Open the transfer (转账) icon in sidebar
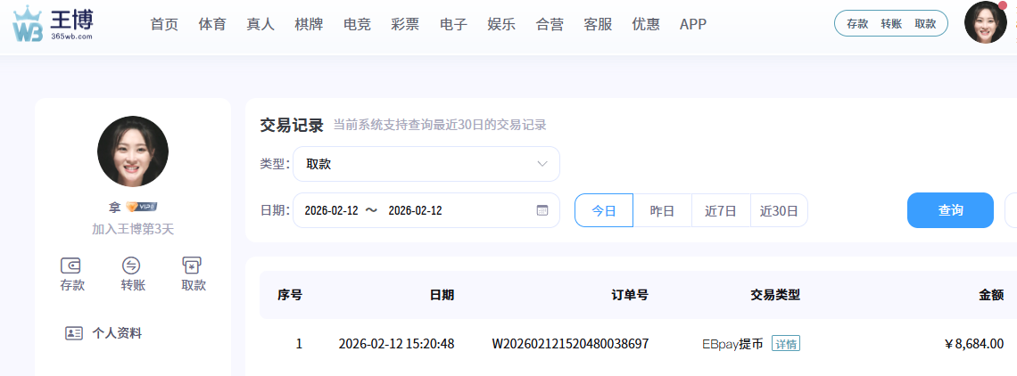 (x=132, y=266)
